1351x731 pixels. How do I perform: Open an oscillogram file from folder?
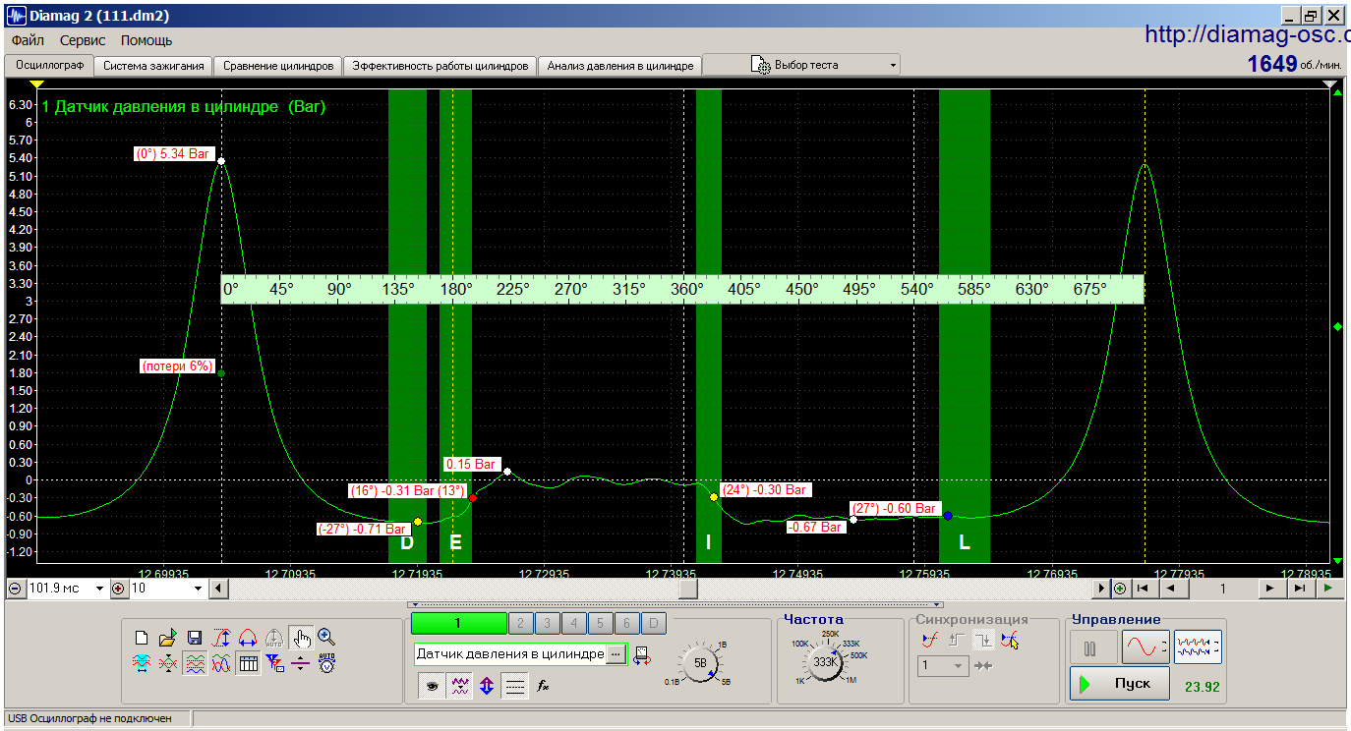point(168,638)
